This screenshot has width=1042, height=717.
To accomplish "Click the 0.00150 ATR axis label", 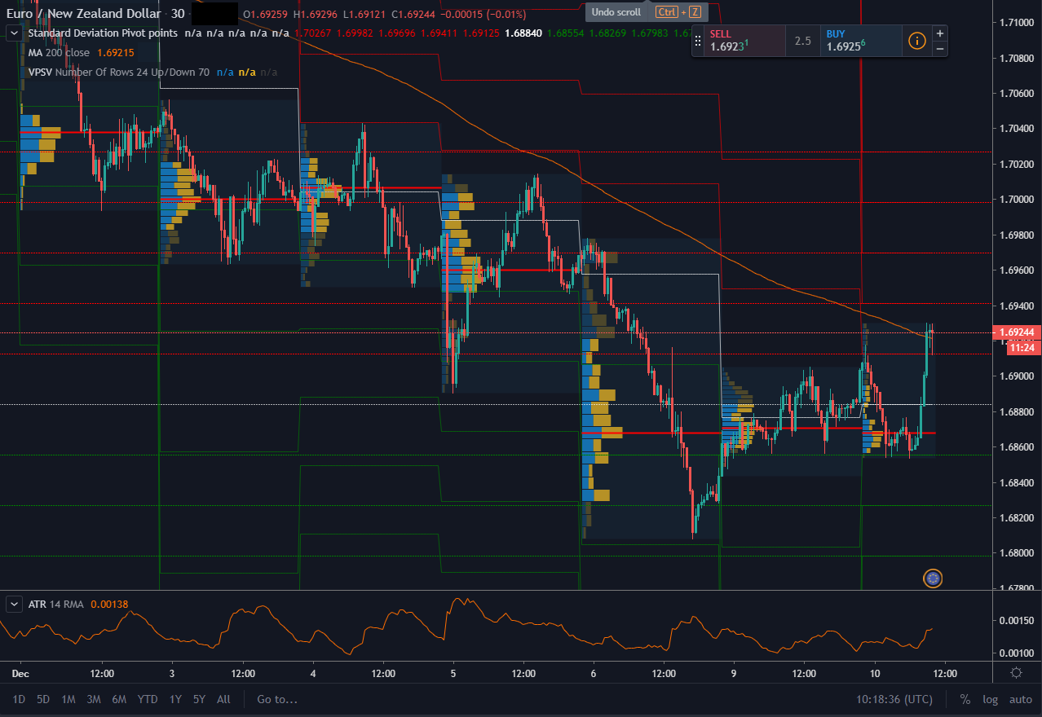I will coord(1015,621).
